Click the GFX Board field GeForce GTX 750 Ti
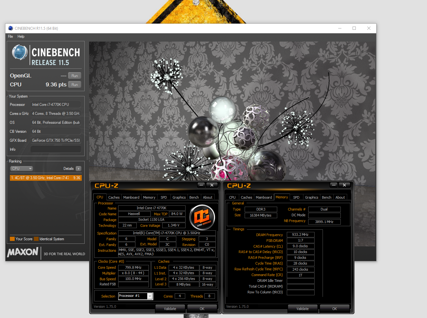The image size is (427, 318). pyautogui.click(x=56, y=140)
